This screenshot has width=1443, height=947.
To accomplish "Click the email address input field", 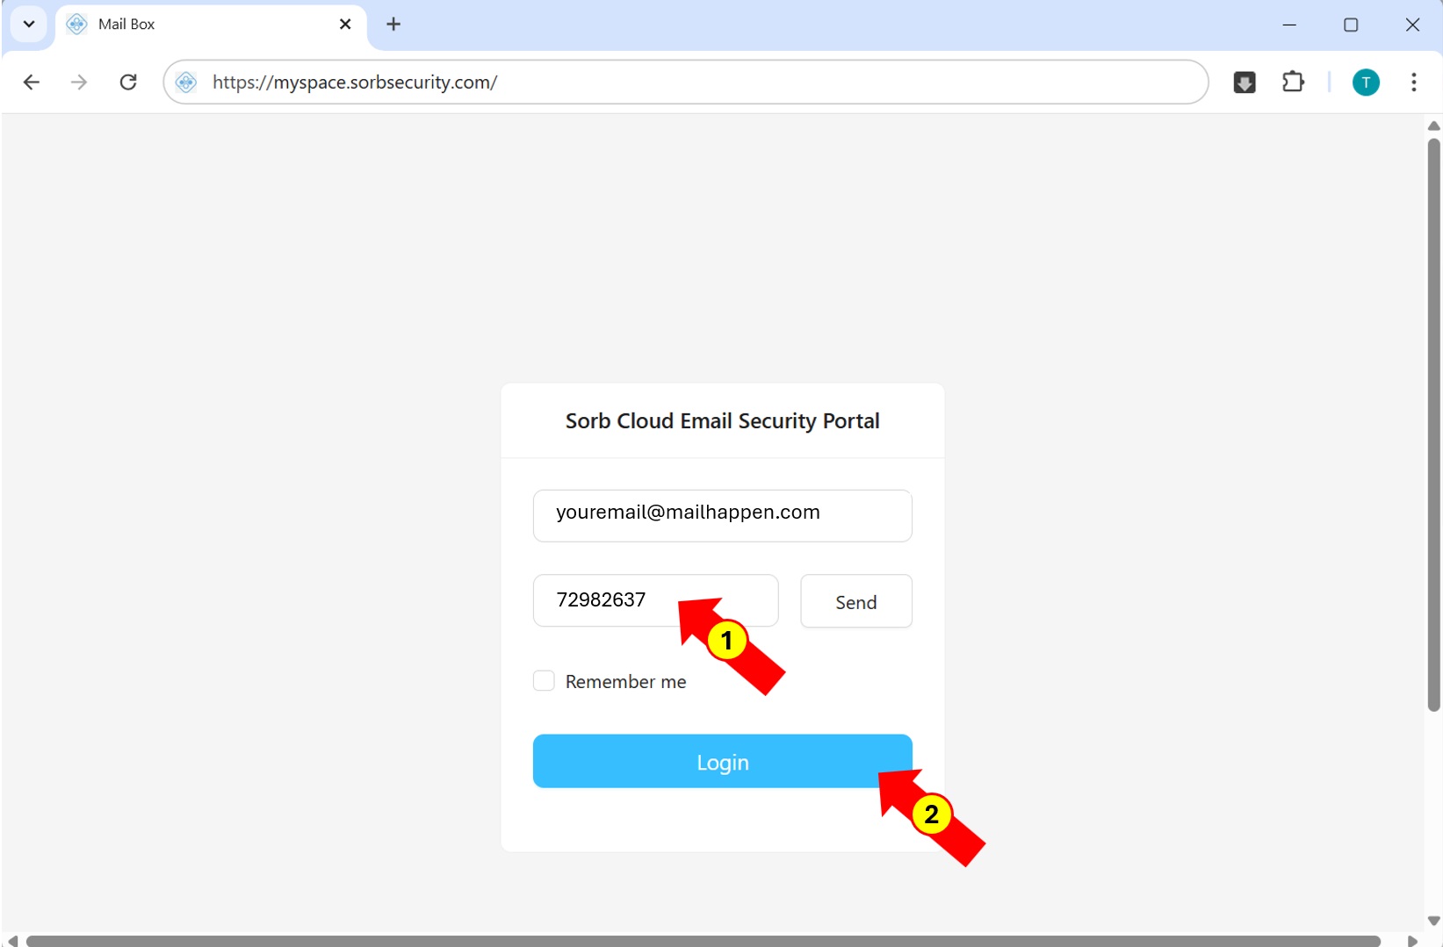I will coord(722,515).
